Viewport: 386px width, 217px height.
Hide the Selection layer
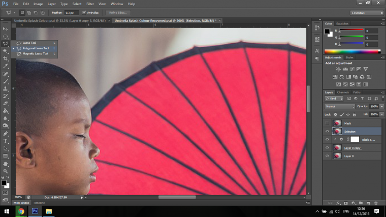(x=327, y=131)
